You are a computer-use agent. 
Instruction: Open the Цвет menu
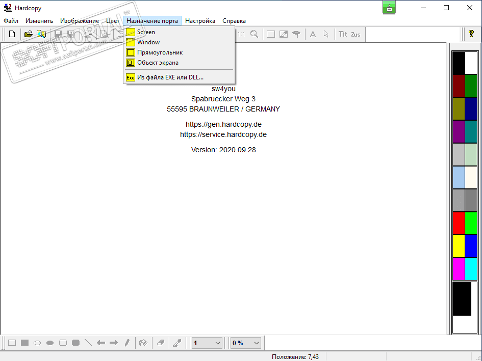pyautogui.click(x=113, y=21)
